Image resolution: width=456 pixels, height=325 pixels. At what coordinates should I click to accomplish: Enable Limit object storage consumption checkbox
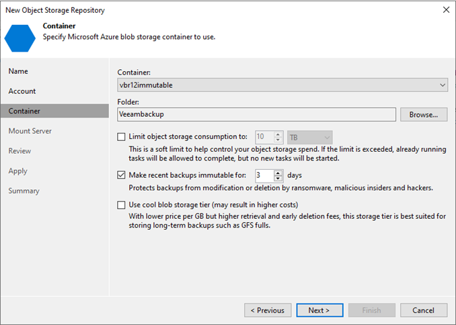coord(121,137)
